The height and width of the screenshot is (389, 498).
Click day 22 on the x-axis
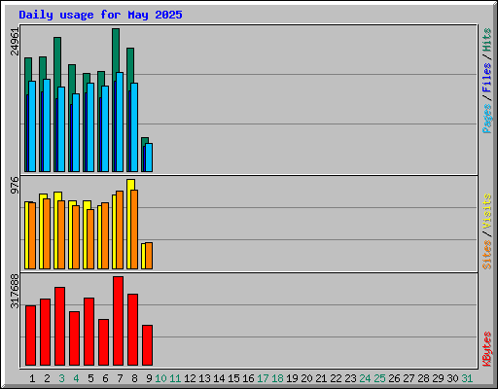[336, 378]
